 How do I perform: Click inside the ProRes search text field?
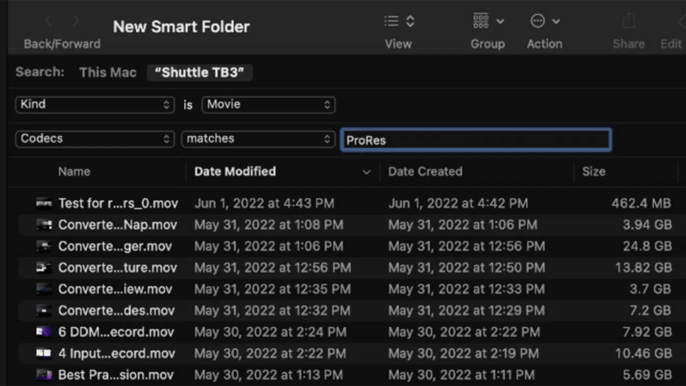point(475,140)
